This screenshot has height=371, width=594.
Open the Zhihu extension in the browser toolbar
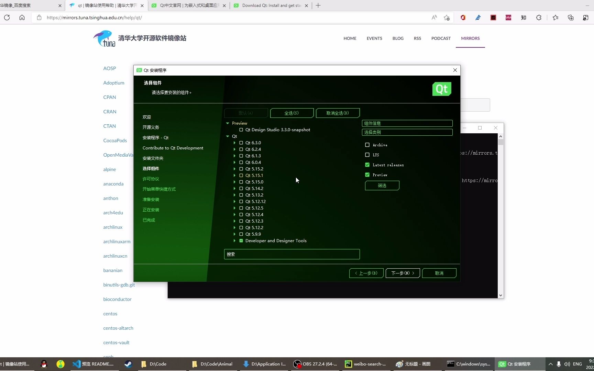point(524,18)
